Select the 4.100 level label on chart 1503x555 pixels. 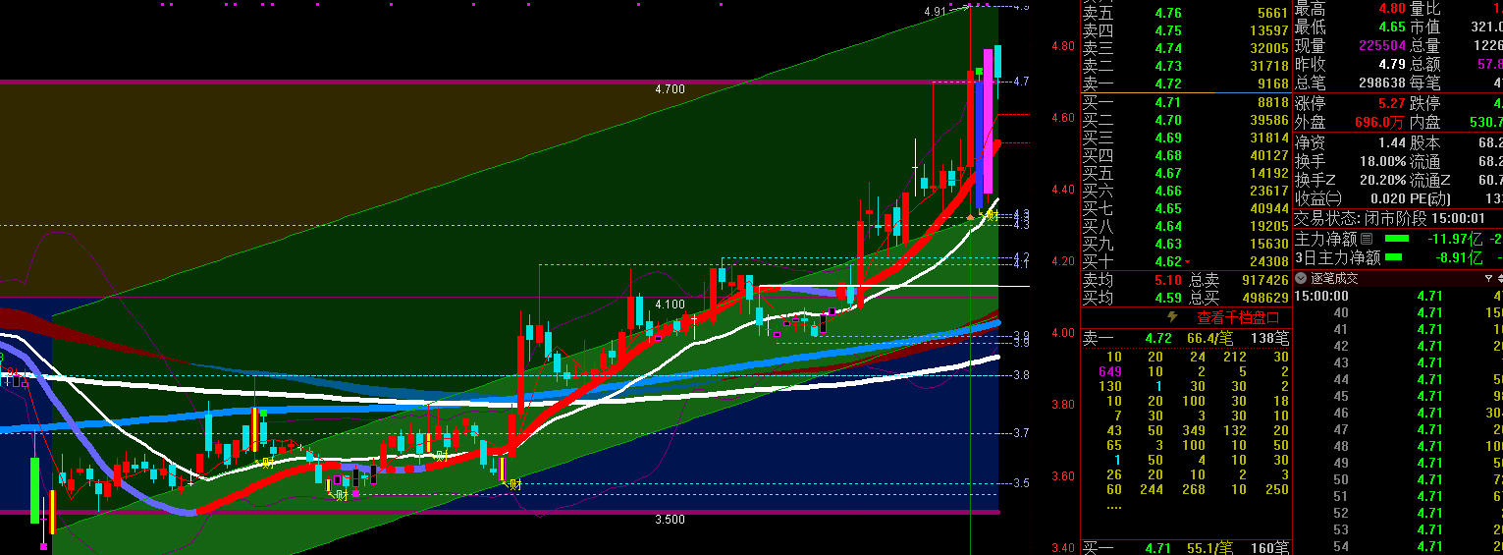coord(670,305)
